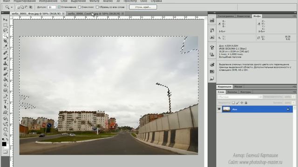Switch to небо_0000_Слой1.jpg document tab
This screenshot has height=167, width=298.
94,13
